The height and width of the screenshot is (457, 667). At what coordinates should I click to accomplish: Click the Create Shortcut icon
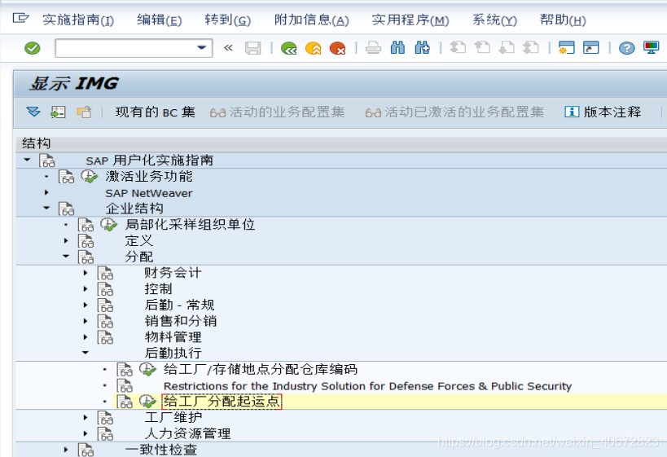click(x=591, y=48)
